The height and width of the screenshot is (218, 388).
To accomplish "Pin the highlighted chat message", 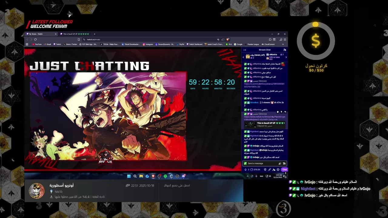I will point(281,112).
